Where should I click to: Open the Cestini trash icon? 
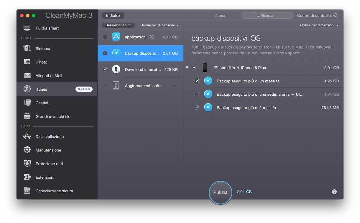[x=27, y=103]
